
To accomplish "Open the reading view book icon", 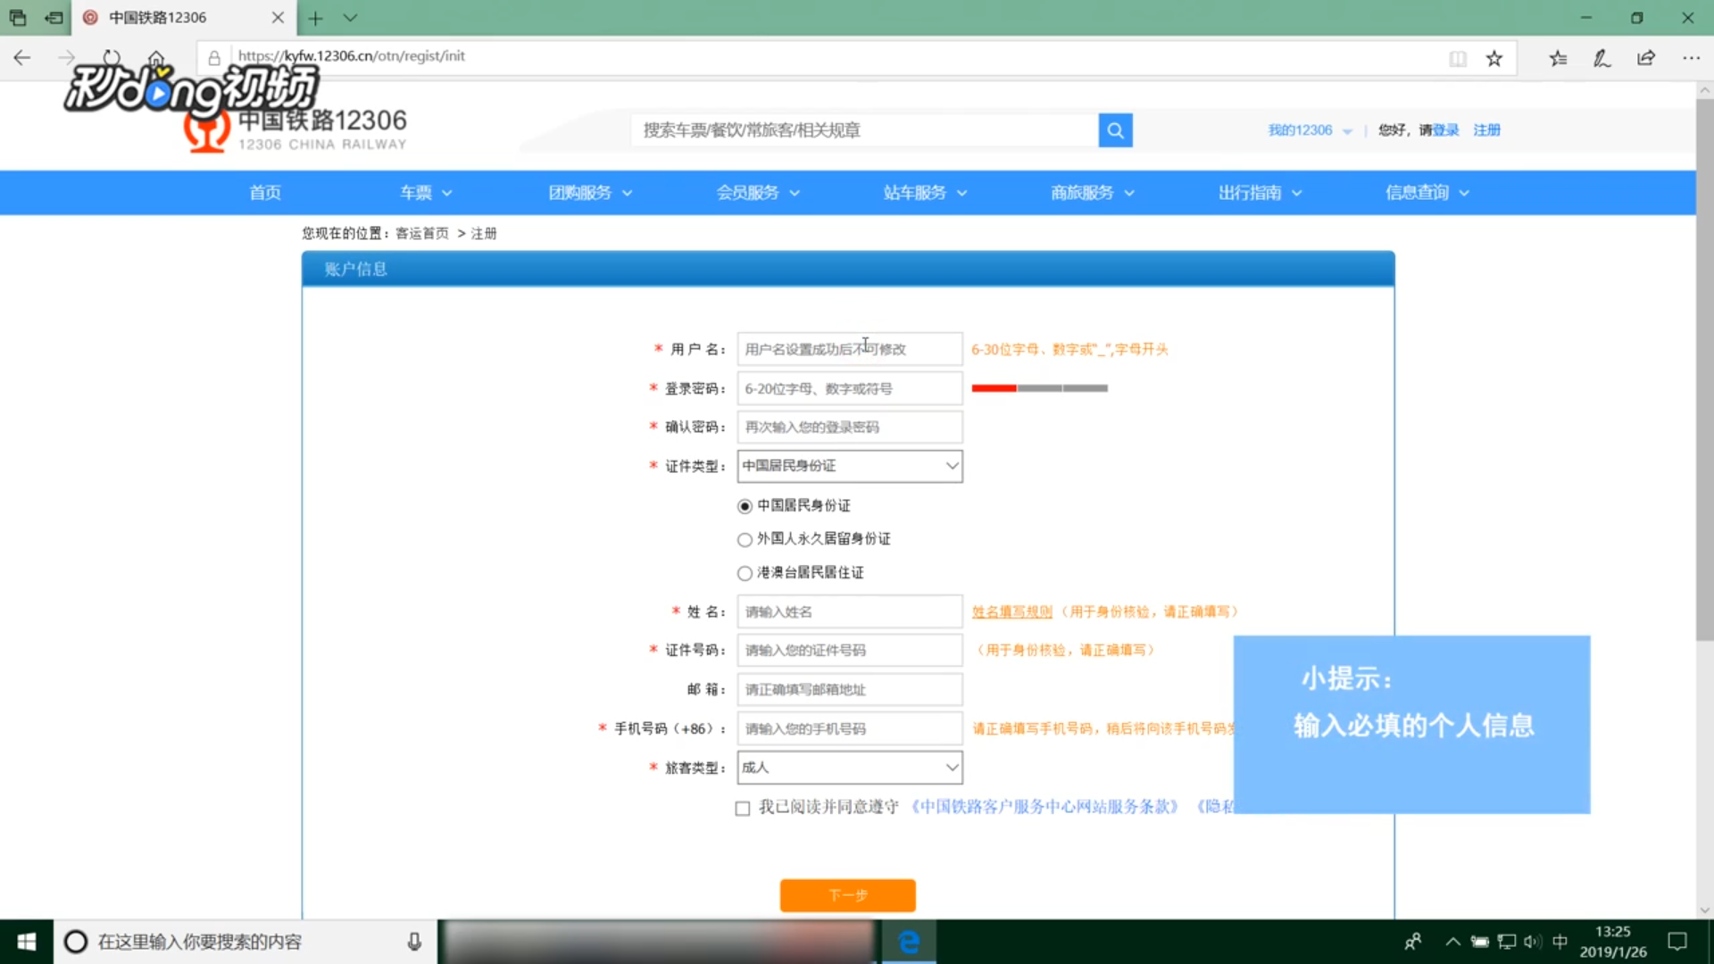I will tap(1458, 59).
